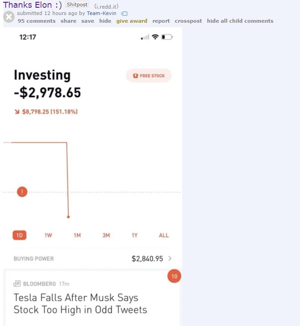This screenshot has width=300, height=326.
Task: Open Tesla Falls After Musk headline
Action: [80, 304]
